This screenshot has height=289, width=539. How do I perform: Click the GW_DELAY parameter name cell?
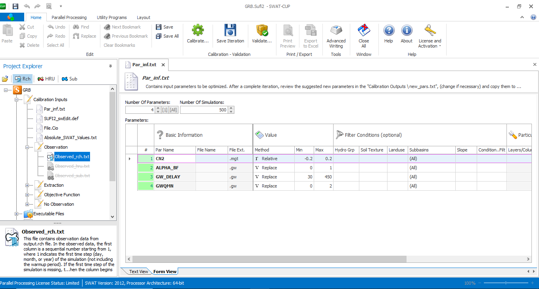(x=175, y=177)
